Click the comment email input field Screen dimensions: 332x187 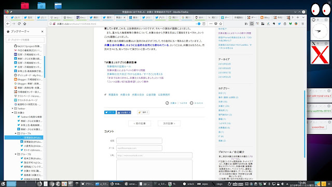139,148
